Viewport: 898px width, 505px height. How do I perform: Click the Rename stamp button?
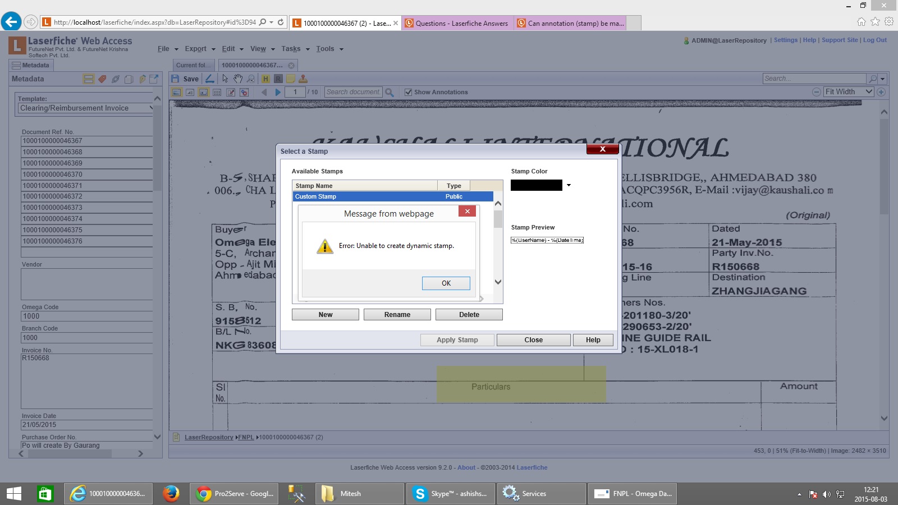tap(397, 315)
